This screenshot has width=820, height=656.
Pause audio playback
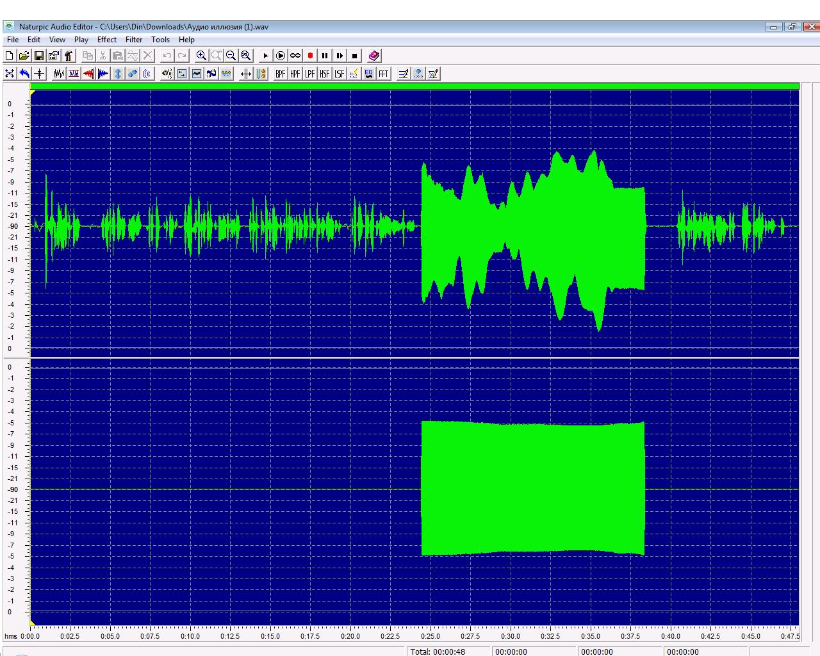(x=325, y=56)
